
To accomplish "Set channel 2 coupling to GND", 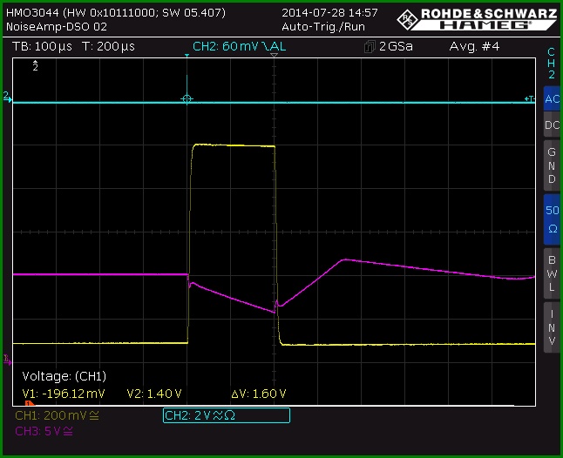I will (x=552, y=165).
